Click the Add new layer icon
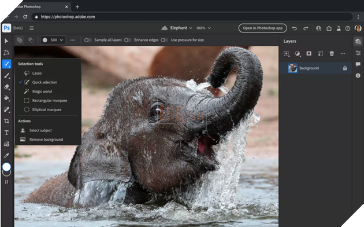The width and height of the screenshot is (364, 227). (287, 54)
